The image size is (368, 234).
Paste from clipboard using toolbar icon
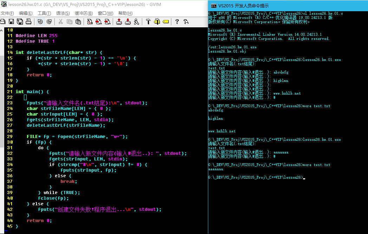(x=78, y=22)
